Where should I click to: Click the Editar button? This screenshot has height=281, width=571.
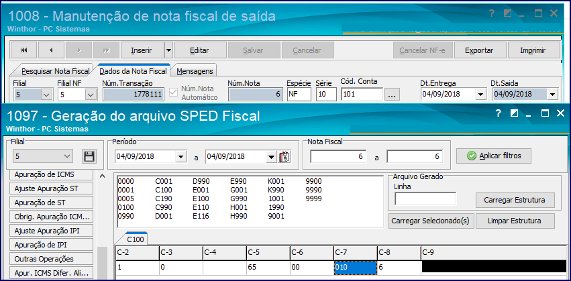point(200,50)
